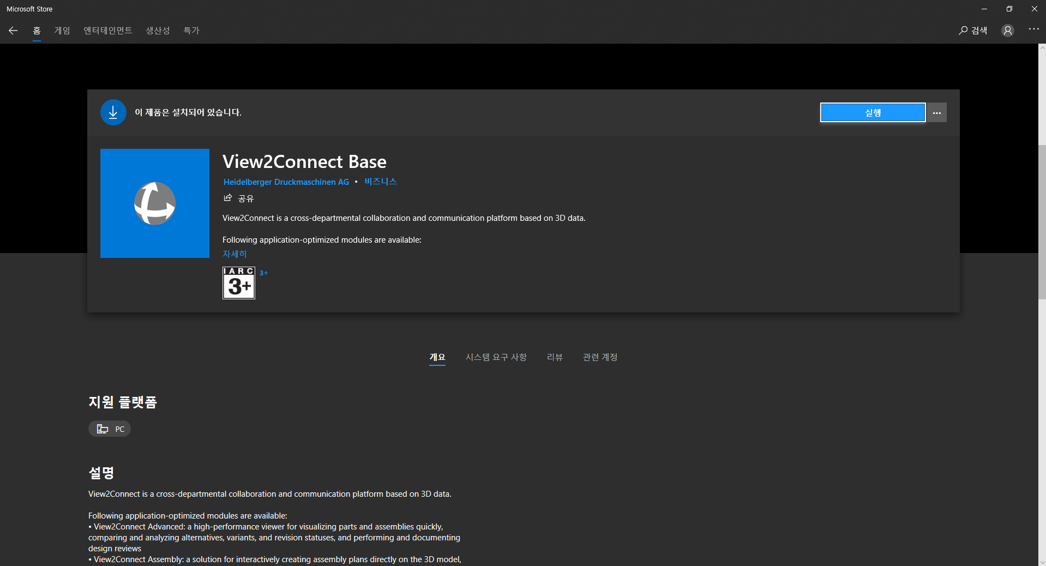Open the 홈 tab
This screenshot has height=566, width=1046.
pyautogui.click(x=37, y=31)
